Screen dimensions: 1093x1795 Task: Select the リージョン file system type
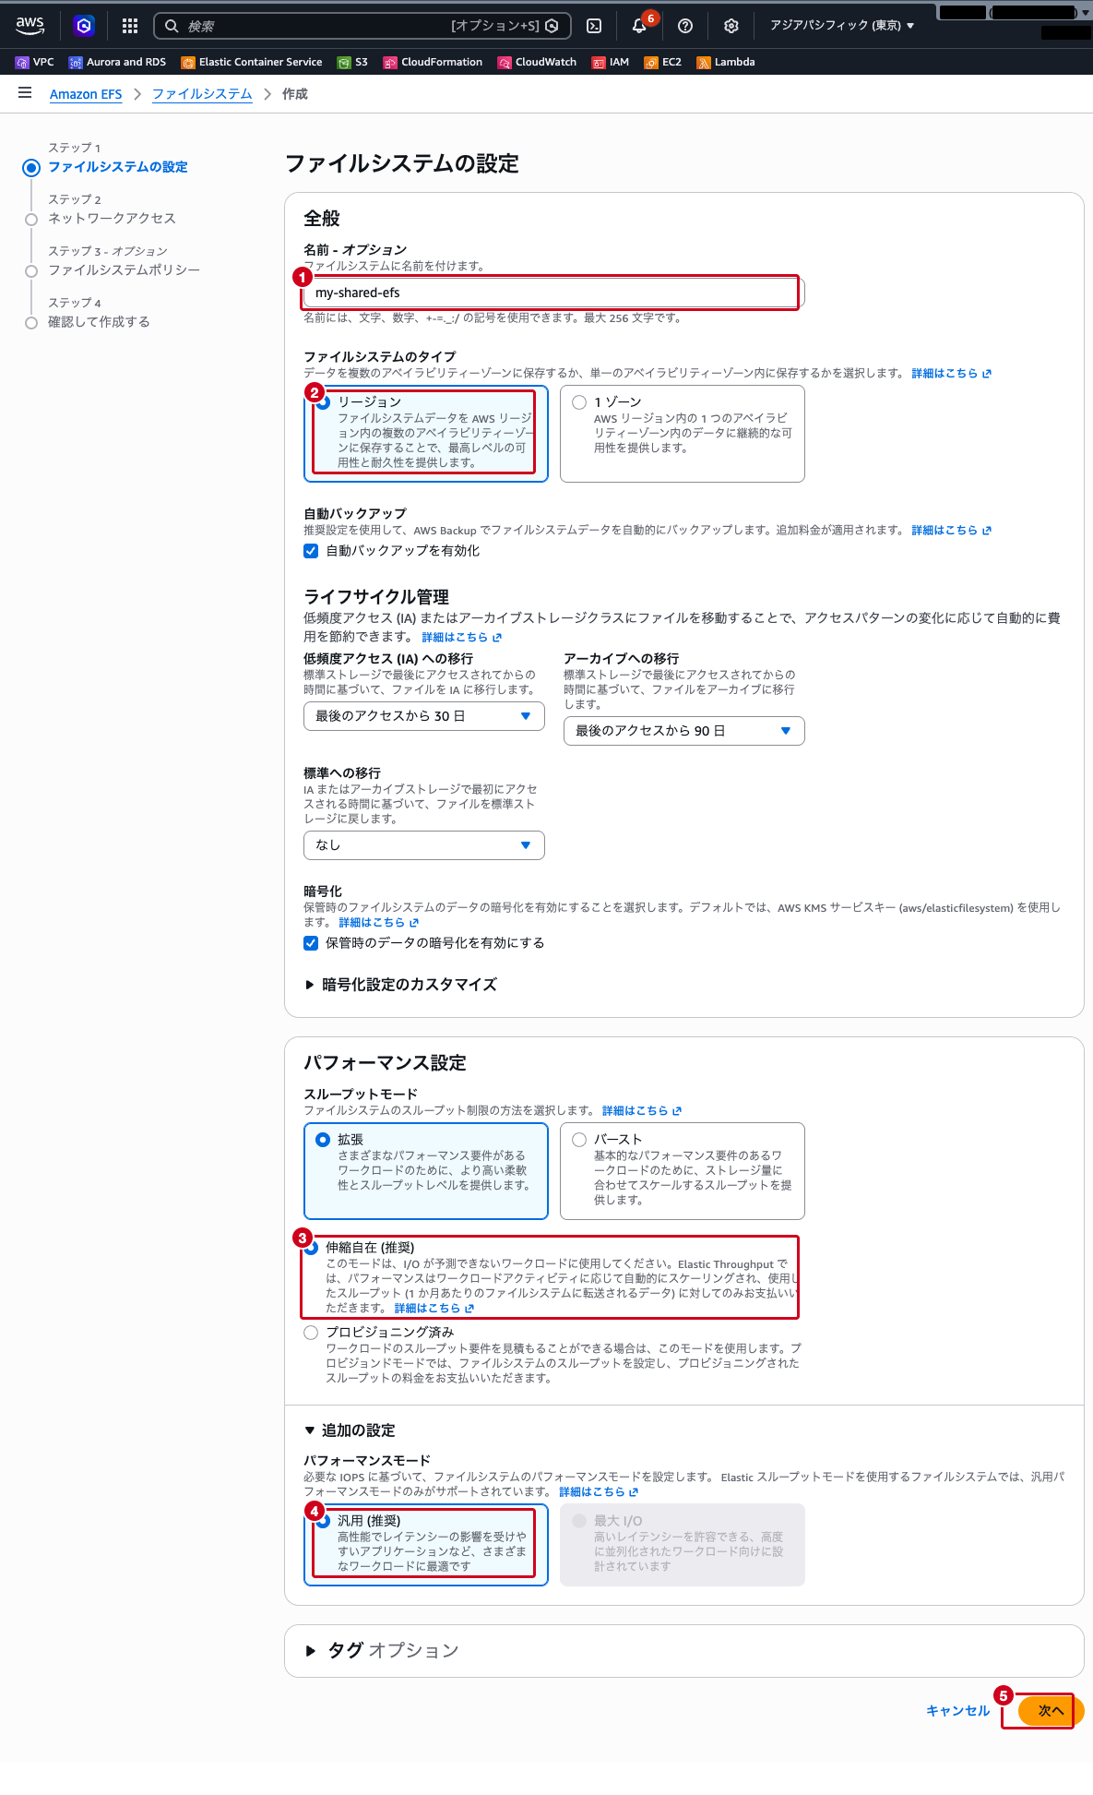[x=426, y=433]
